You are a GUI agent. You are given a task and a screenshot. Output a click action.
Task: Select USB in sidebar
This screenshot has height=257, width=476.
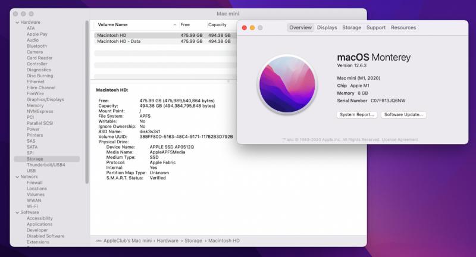(31, 171)
